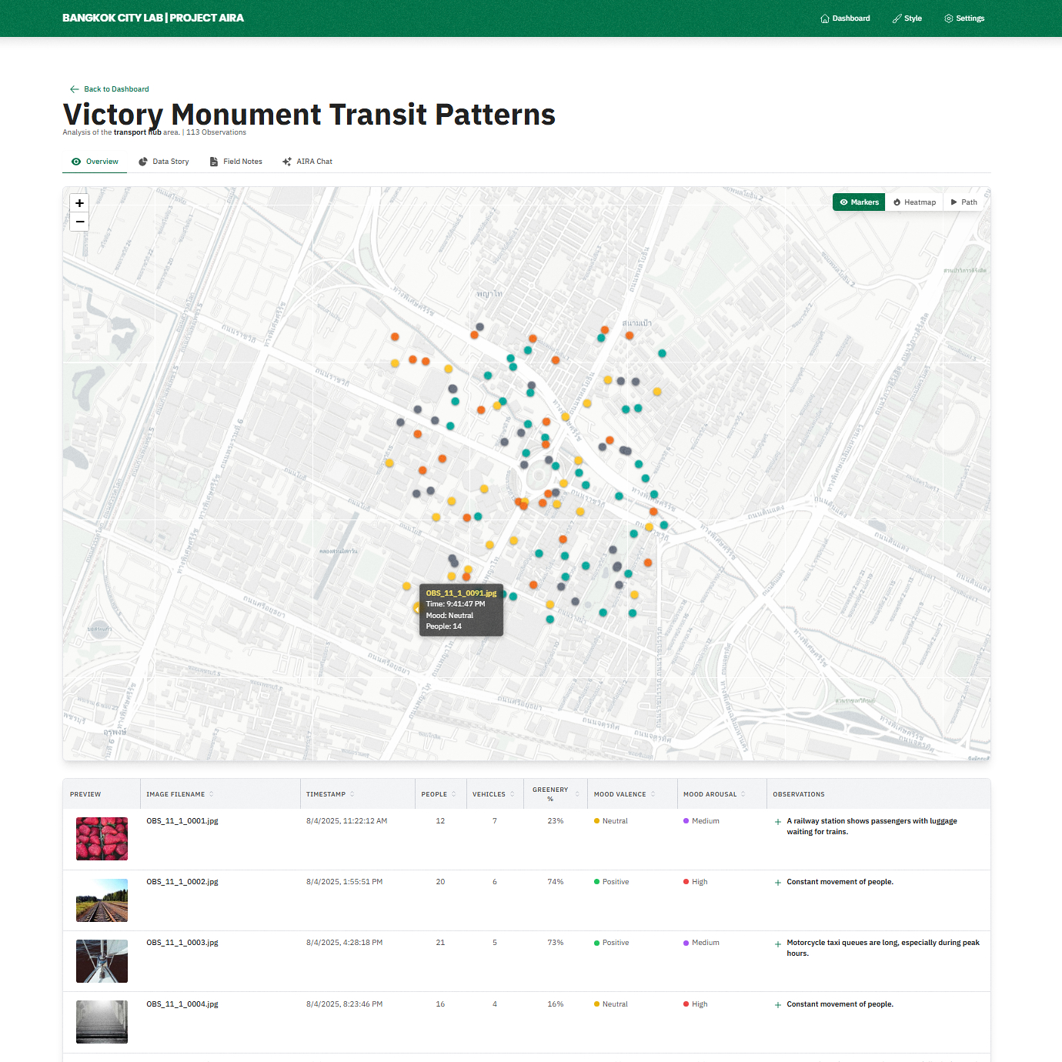Open the railway tracks preview thumbnail
The width and height of the screenshot is (1062, 1062).
coord(102,900)
